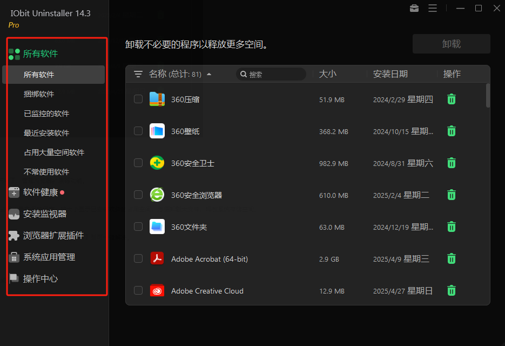Click the 982.9 MB size value
The image size is (505, 346).
[x=334, y=163]
